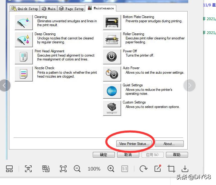The image size is (216, 185).
Task: Rotate the image clockwise icon
Action: click(x=143, y=169)
